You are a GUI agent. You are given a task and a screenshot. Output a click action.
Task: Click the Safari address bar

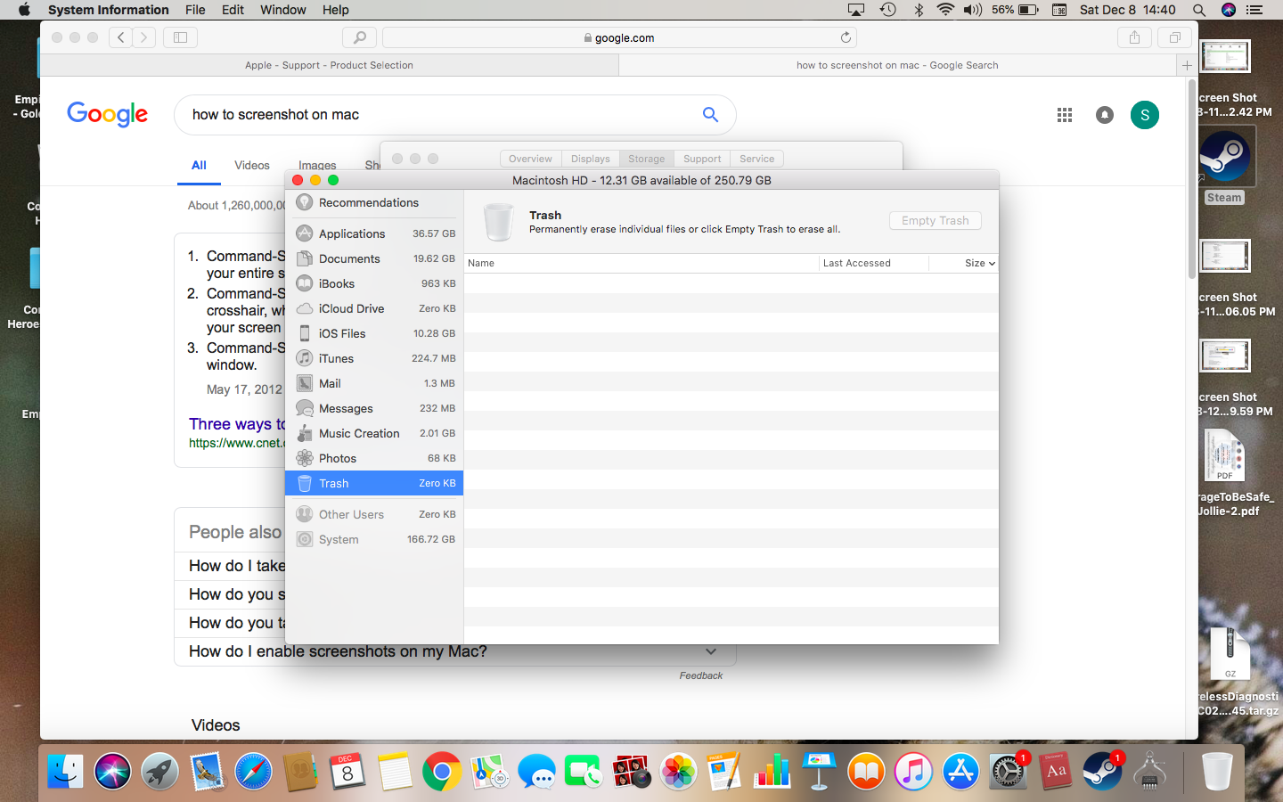pyautogui.click(x=619, y=37)
